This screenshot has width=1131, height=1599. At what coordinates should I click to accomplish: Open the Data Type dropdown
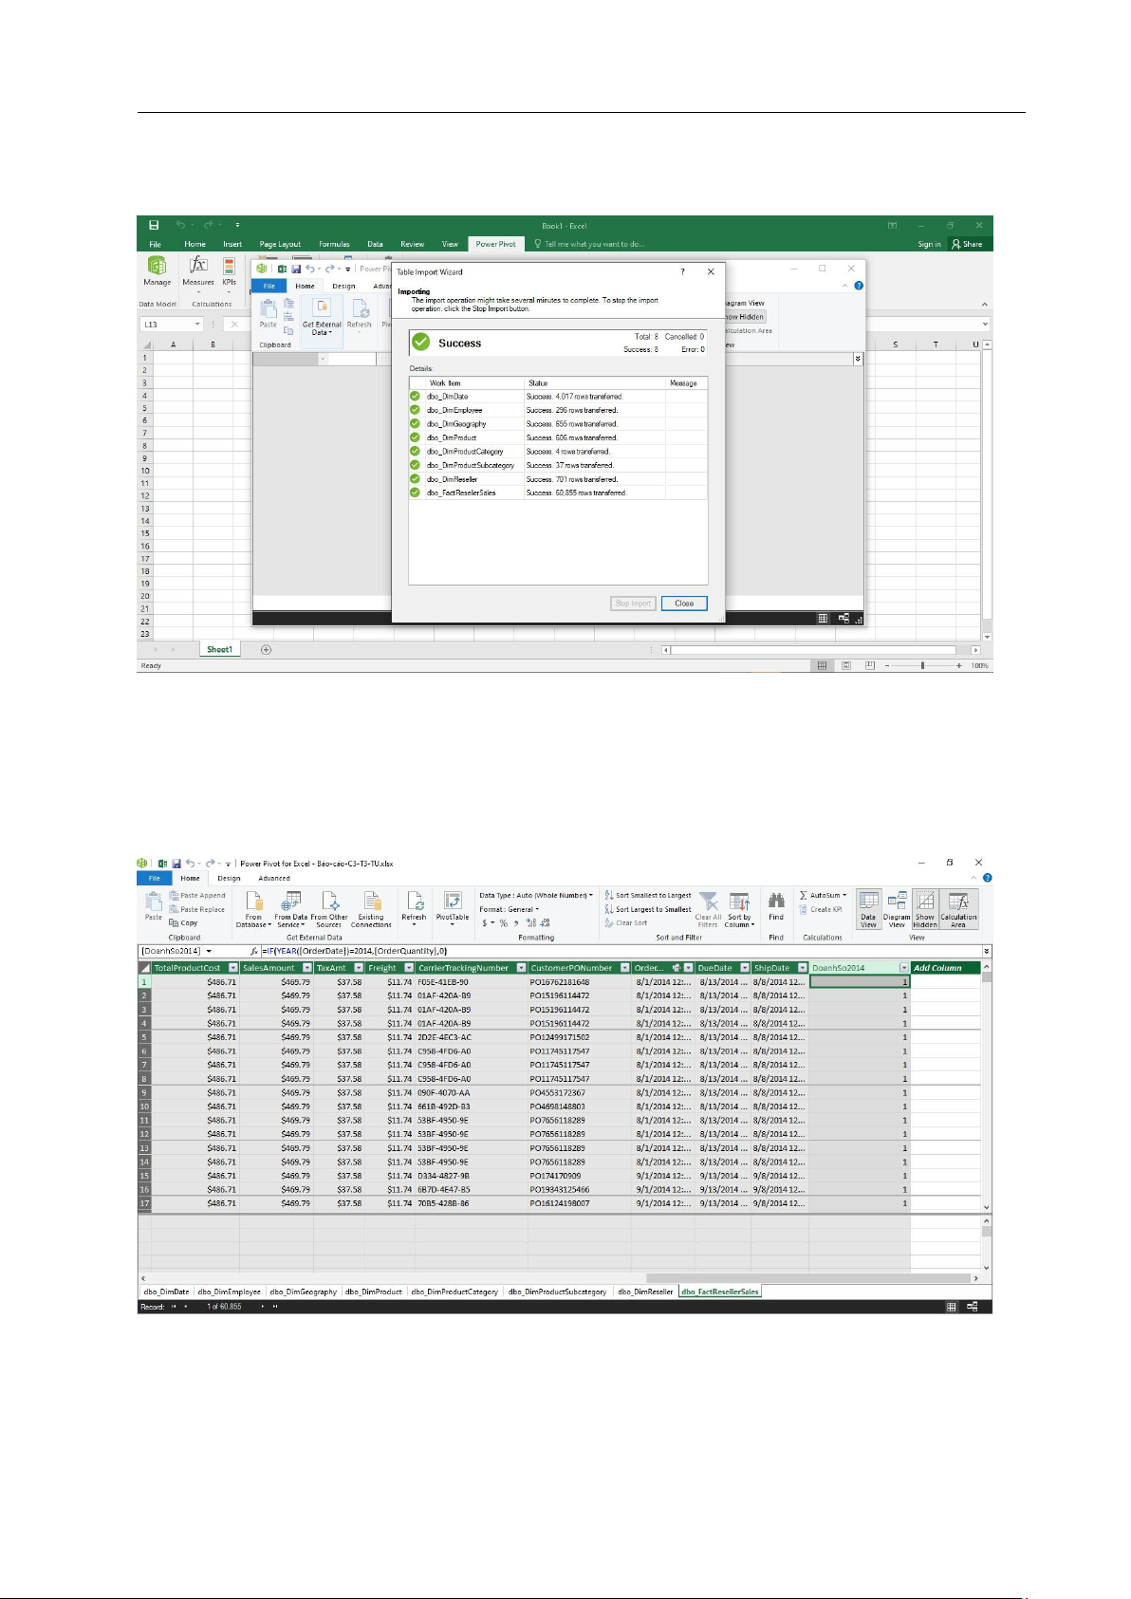[x=536, y=895]
